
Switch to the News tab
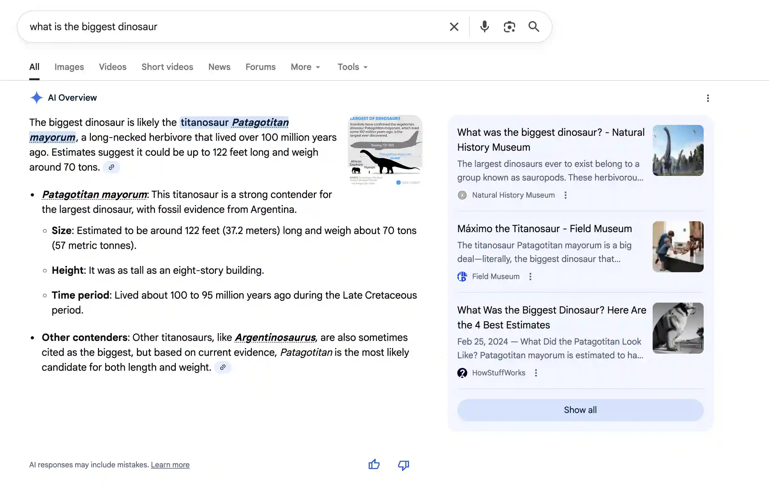coord(219,67)
